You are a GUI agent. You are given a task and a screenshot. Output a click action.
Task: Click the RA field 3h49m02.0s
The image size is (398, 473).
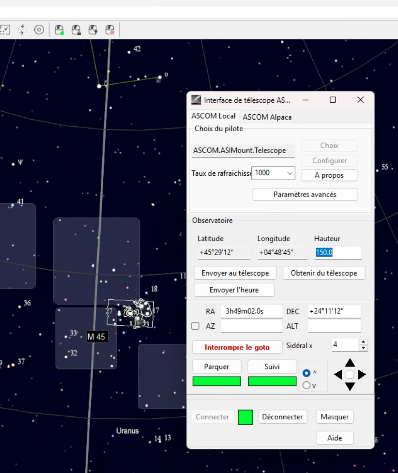click(x=252, y=311)
